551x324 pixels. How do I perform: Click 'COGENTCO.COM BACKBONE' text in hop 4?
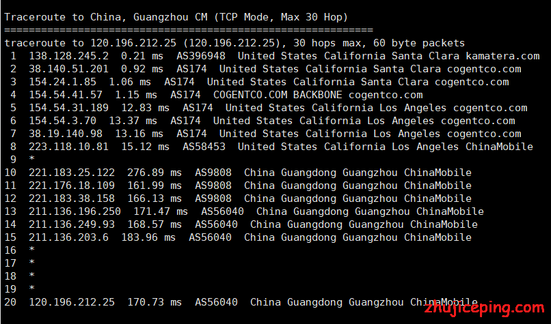click(x=278, y=95)
